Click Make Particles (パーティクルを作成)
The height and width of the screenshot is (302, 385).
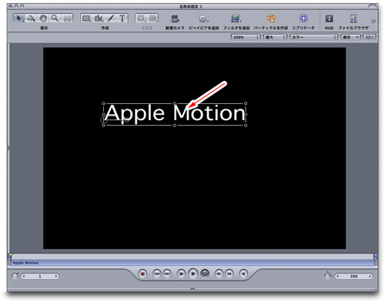pos(271,18)
